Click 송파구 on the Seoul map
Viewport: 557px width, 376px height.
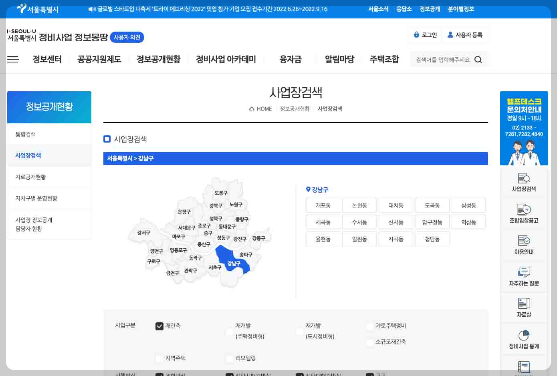click(x=246, y=255)
